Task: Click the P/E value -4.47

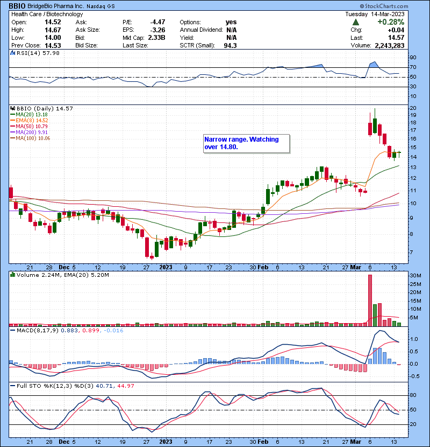Action: (x=157, y=22)
